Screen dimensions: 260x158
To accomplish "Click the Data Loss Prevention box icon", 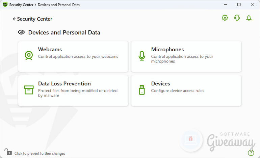I will point(29,90).
